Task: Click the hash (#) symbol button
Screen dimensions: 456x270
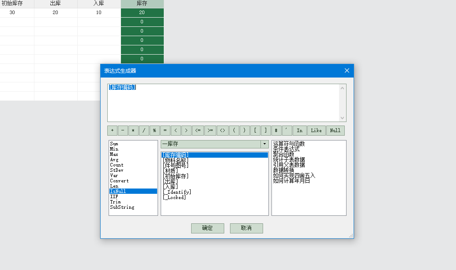Action: (x=276, y=131)
